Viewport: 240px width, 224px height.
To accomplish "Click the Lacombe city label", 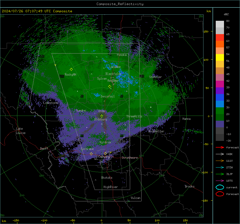I will (115, 67).
